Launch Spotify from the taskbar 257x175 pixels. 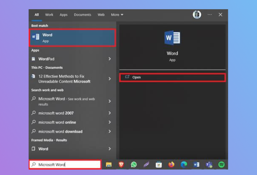[221, 164]
